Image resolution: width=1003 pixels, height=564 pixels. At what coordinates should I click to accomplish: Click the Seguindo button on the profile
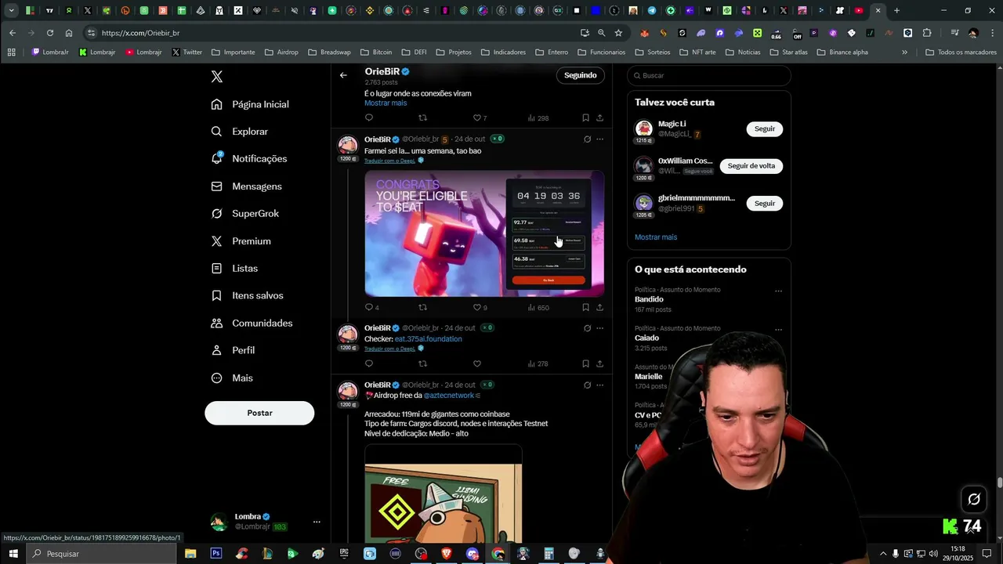(581, 75)
